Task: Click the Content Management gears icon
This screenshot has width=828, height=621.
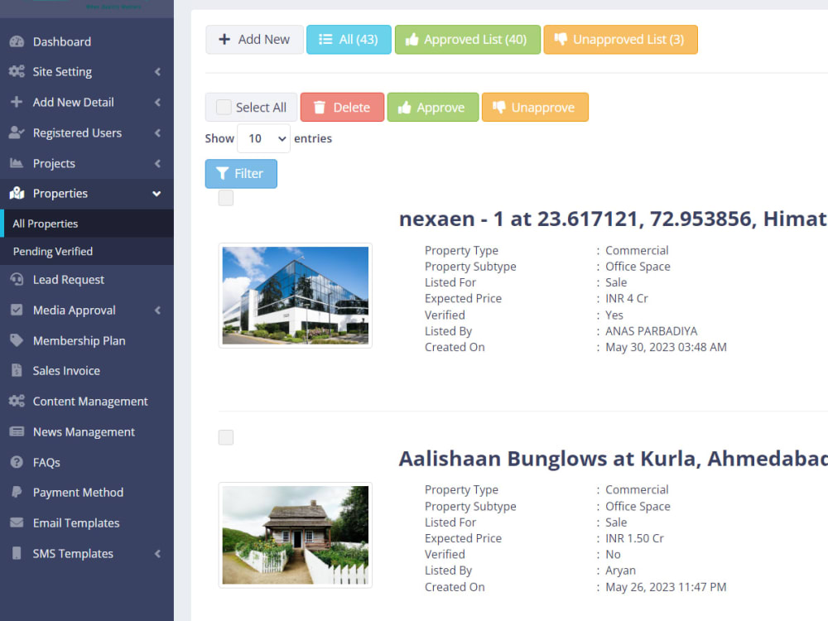Action: tap(17, 401)
